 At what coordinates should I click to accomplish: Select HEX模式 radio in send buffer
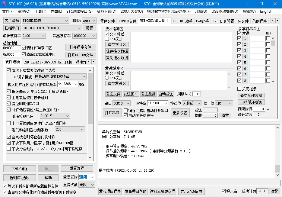tap(107, 78)
